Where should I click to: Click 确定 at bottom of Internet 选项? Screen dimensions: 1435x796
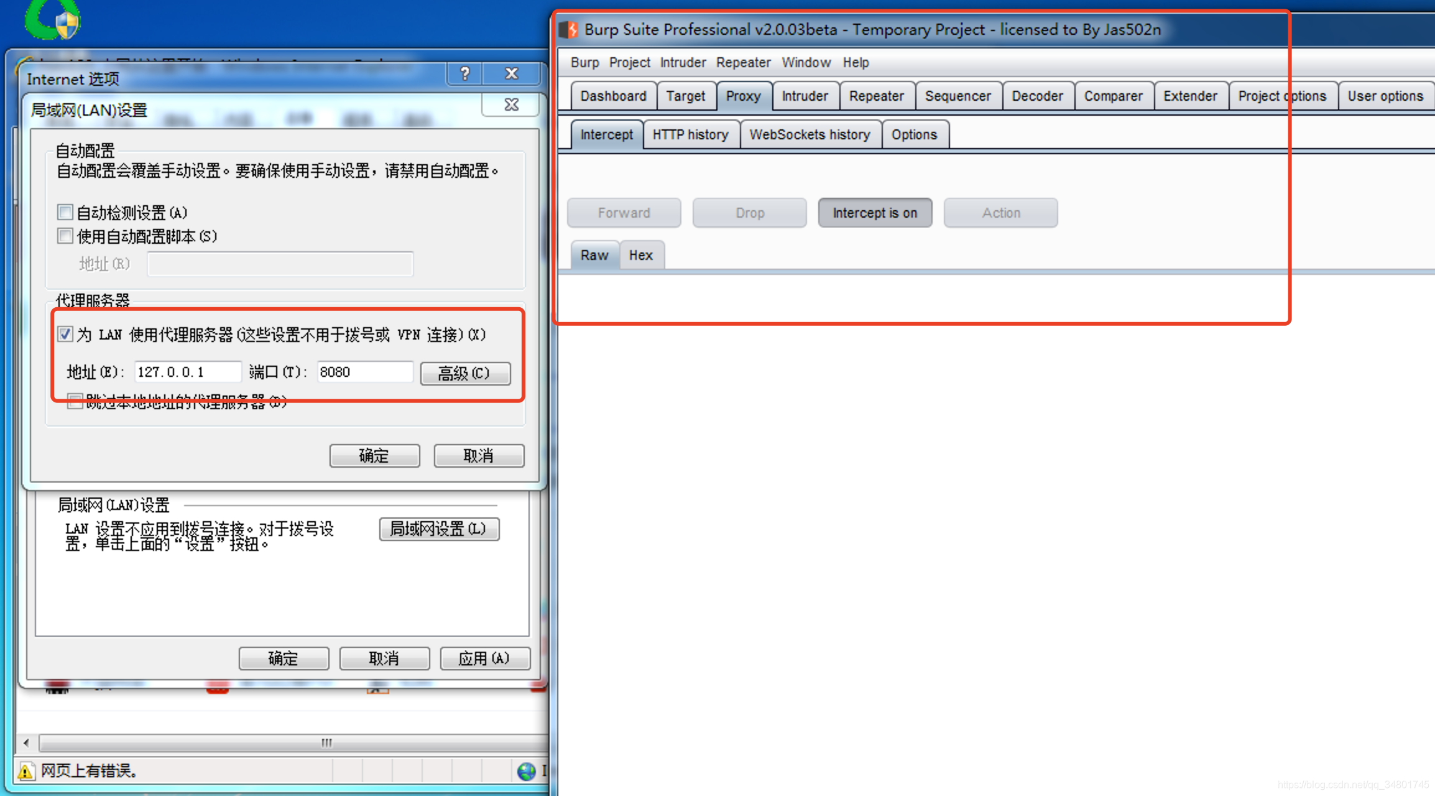[x=284, y=659]
